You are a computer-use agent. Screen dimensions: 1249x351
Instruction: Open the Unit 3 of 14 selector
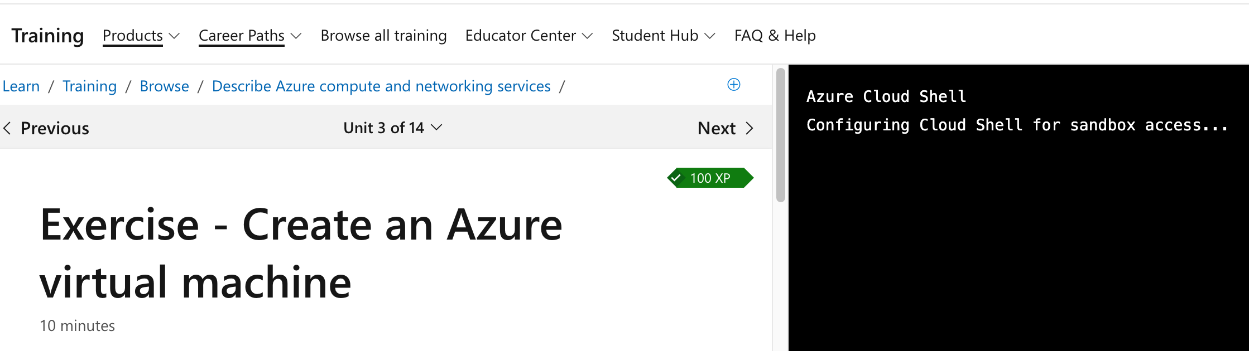pos(393,128)
